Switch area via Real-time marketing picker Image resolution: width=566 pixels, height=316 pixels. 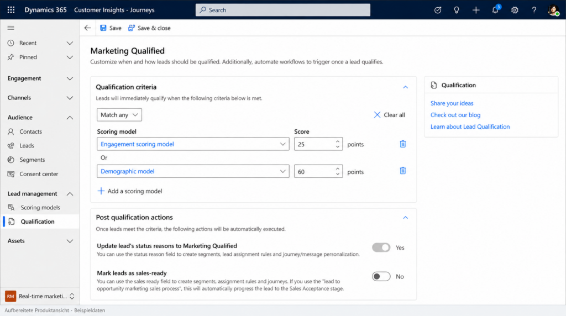[x=40, y=296]
